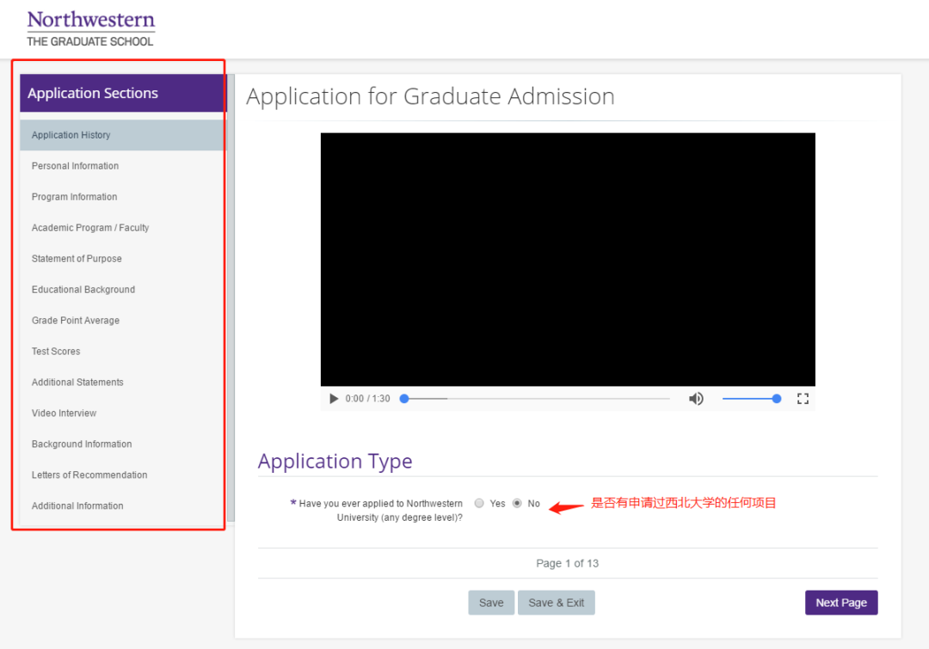Enter fullscreen video mode
Viewport: 929px width, 649px height.
(x=803, y=398)
